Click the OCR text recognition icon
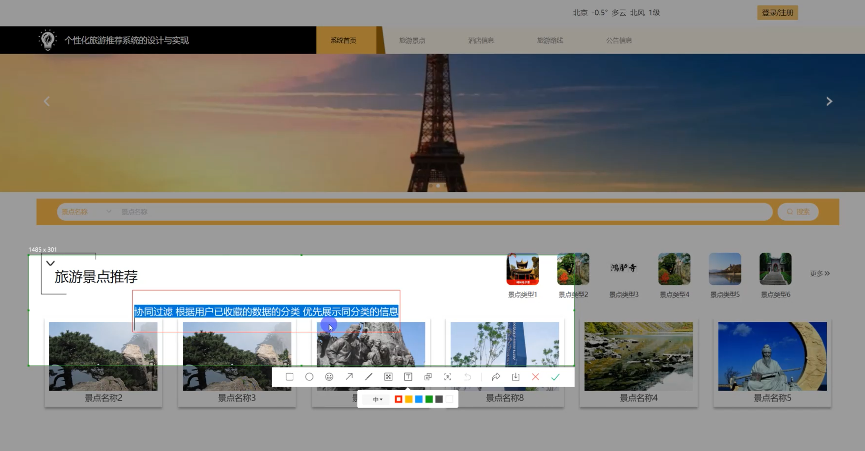This screenshot has width=865, height=451. pyautogui.click(x=448, y=377)
